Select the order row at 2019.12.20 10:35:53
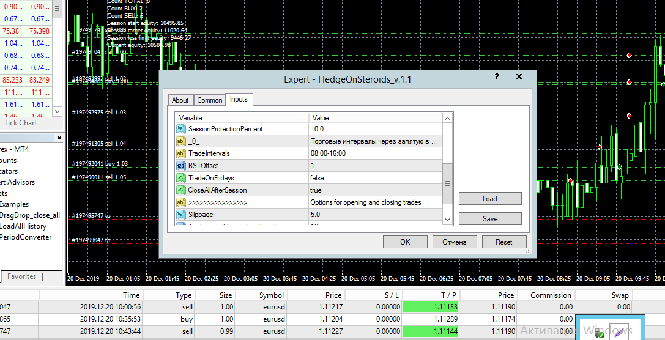Viewport: 665px width, 340px height. (x=287, y=319)
